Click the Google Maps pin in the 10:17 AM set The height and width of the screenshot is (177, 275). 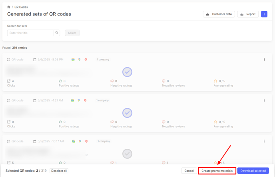click(x=80, y=141)
